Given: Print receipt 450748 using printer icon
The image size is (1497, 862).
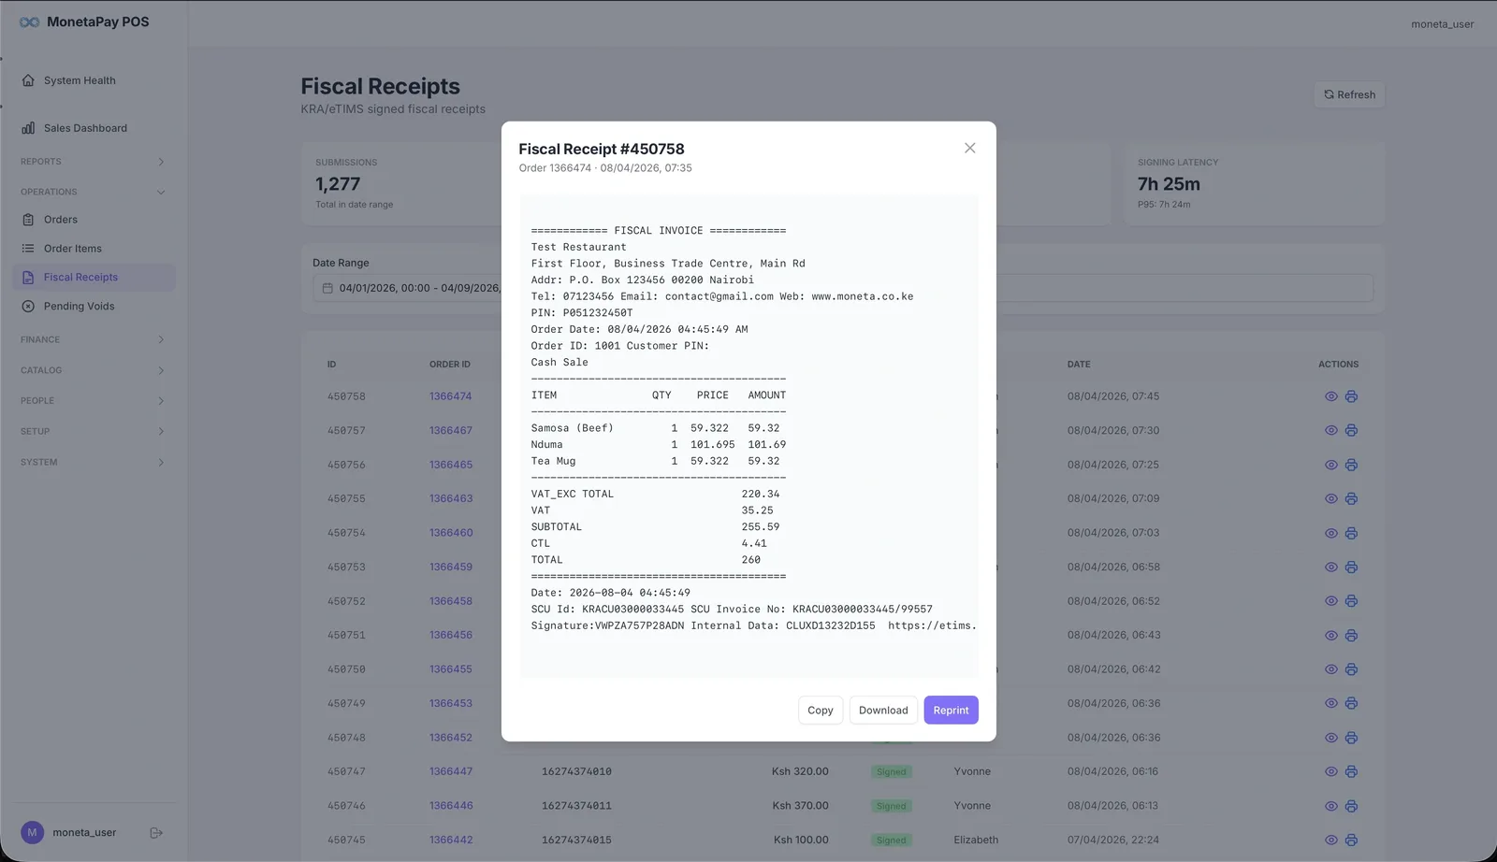Looking at the screenshot, I should [1351, 738].
